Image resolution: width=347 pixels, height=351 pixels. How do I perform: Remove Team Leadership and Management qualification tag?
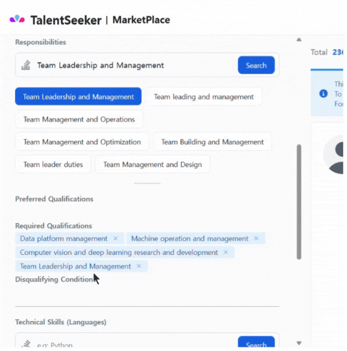(138, 266)
